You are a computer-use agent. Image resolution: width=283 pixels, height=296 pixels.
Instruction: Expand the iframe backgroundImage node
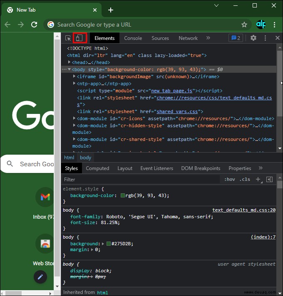click(x=74, y=76)
